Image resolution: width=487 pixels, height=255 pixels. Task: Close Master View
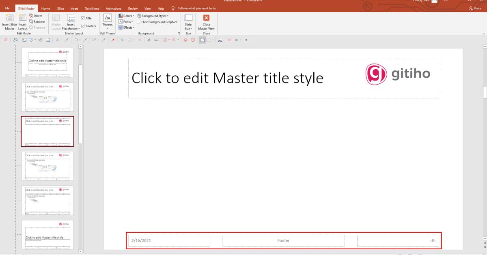(x=206, y=22)
